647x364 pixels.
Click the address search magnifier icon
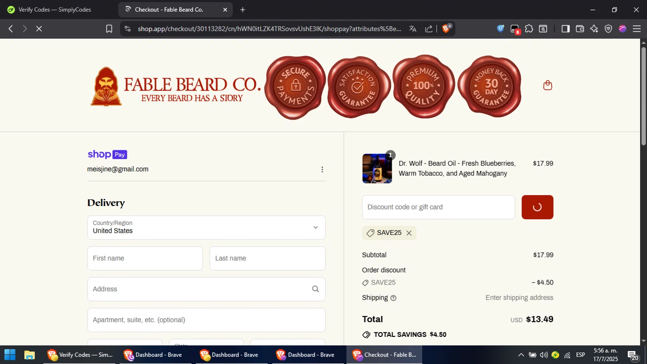point(315,289)
